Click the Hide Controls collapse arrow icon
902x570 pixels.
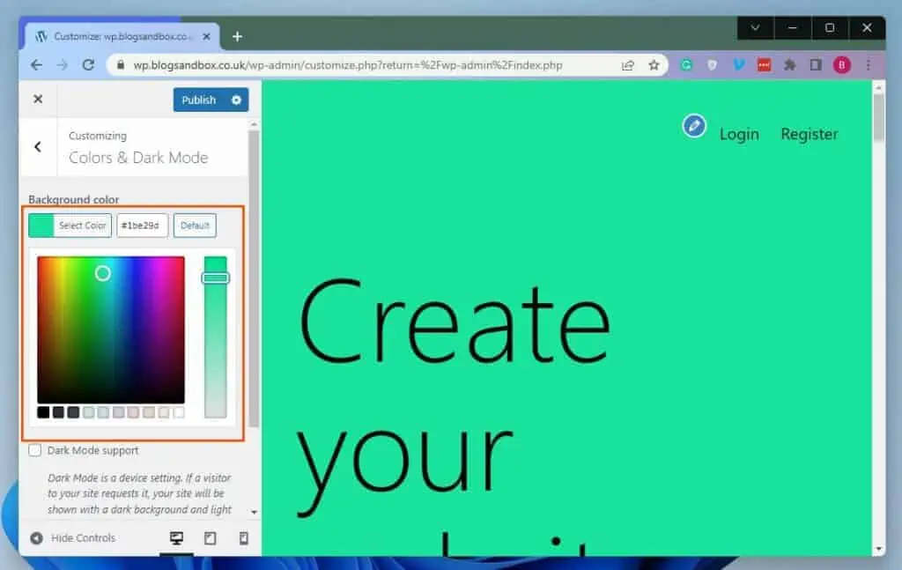(36, 538)
